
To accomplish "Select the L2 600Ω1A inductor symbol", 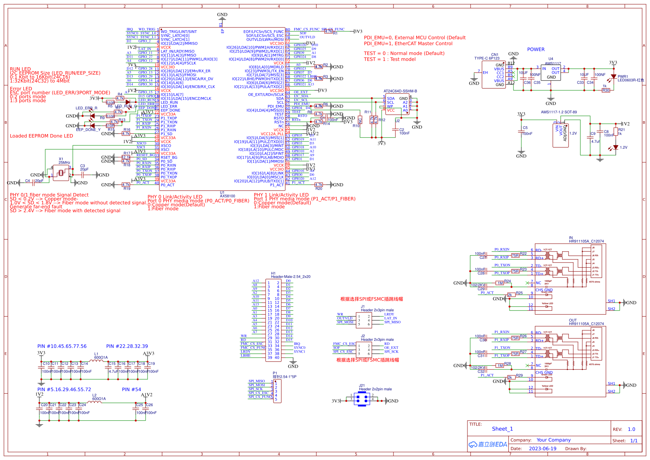I will (x=94, y=402).
